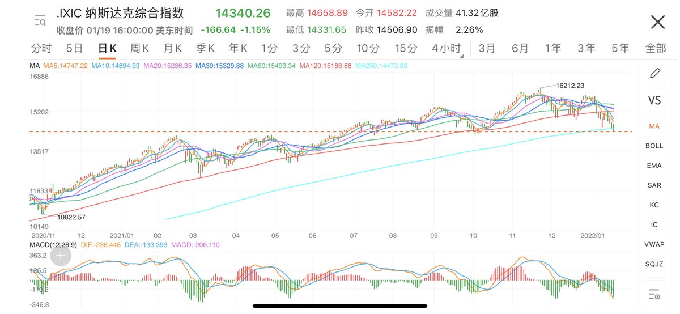
Task: Click the MA20:15286.35 legend label
Action: pos(168,66)
